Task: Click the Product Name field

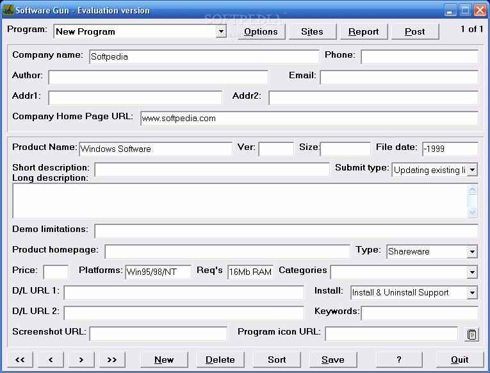Action: [x=156, y=149]
